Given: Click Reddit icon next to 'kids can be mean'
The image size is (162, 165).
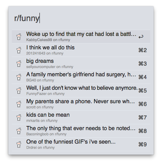Looking at the screenshot, I should tap(19, 117).
